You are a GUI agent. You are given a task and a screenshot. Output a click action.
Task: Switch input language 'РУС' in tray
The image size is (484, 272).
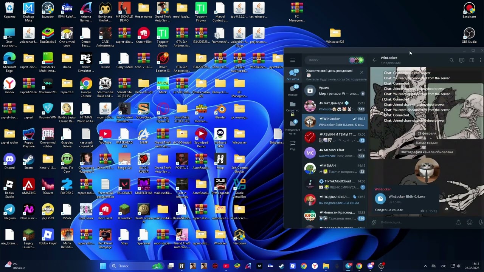click(x=443, y=266)
